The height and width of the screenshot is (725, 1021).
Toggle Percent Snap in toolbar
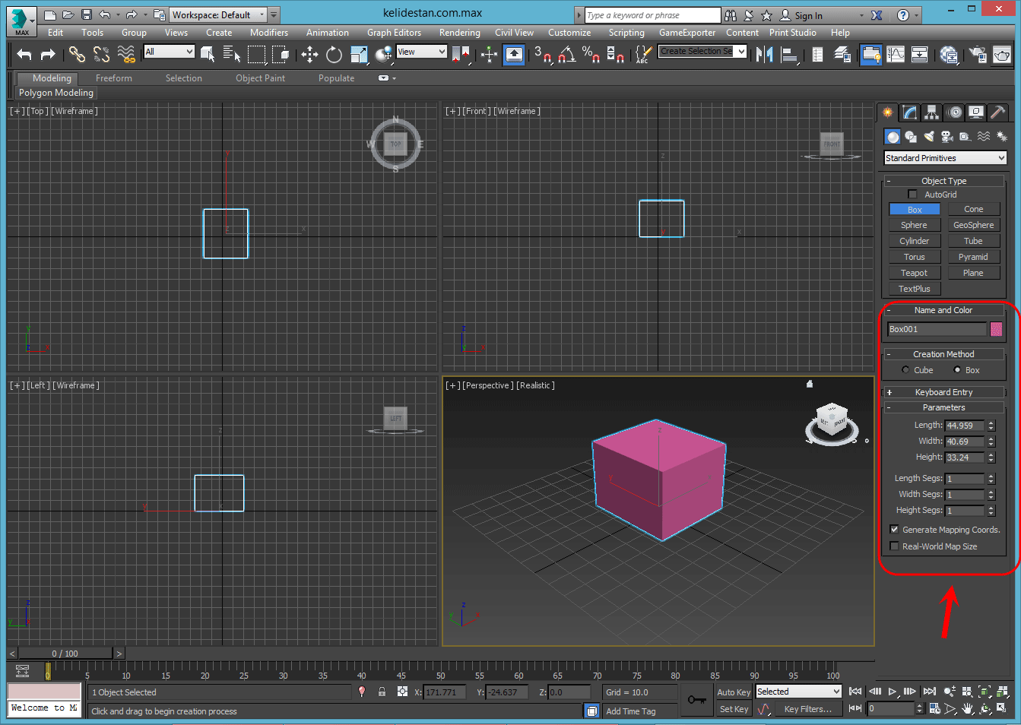click(591, 54)
